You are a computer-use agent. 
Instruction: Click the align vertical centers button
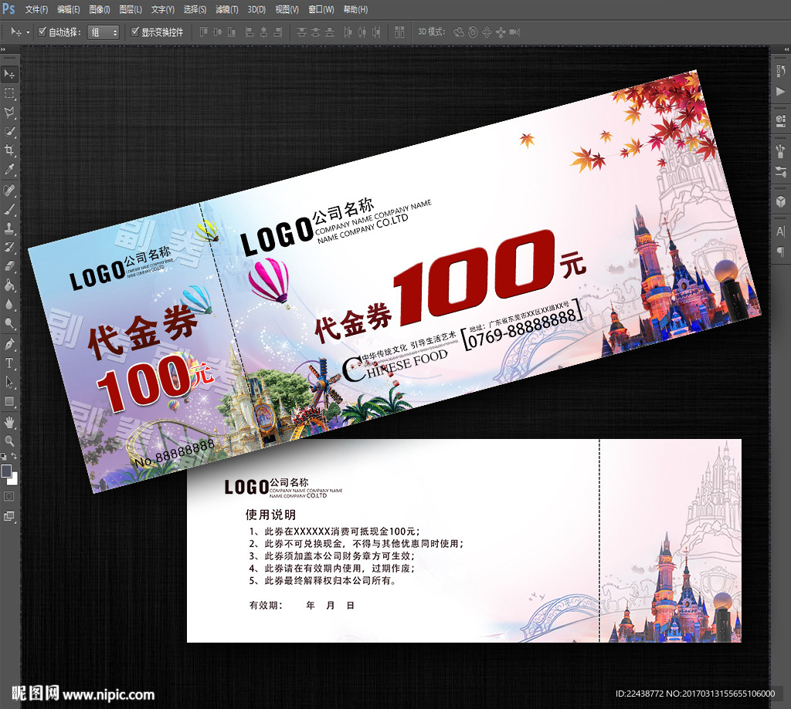[x=217, y=32]
